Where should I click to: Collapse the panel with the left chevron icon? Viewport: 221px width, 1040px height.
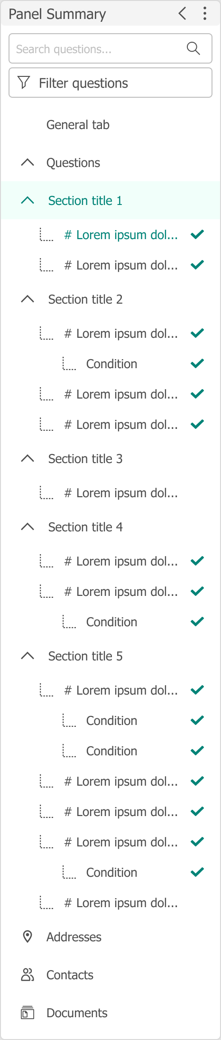182,13
